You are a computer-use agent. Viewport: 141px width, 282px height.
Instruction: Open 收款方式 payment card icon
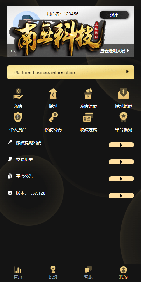point(88,117)
